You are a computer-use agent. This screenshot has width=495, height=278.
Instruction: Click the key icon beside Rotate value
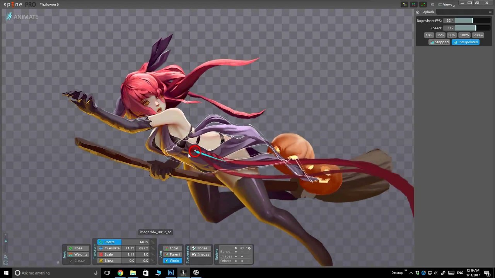(153, 242)
